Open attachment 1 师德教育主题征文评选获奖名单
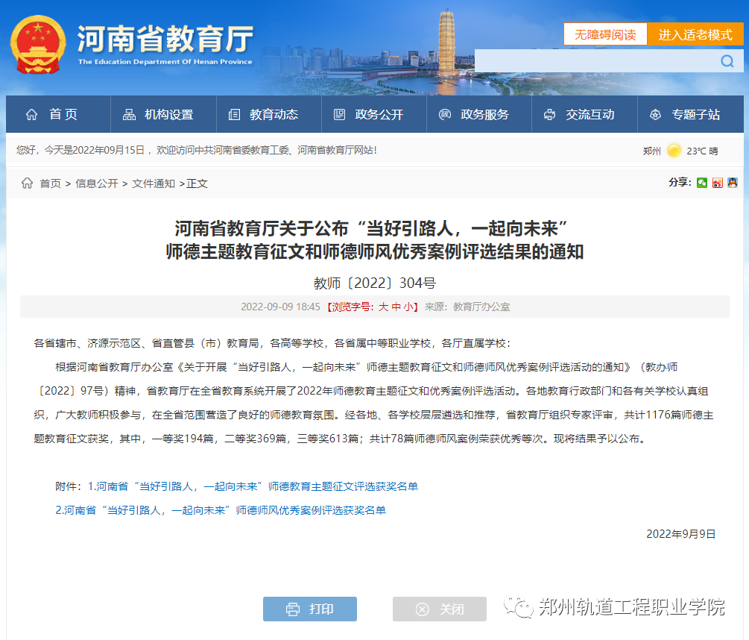This screenshot has height=640, width=749. pyautogui.click(x=253, y=486)
